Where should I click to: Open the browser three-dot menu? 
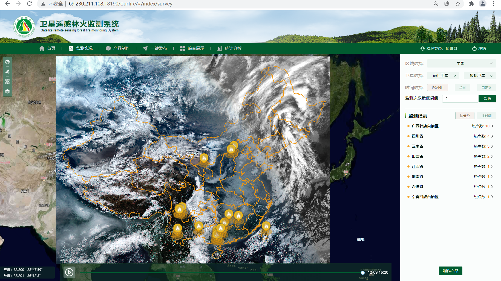(x=493, y=4)
